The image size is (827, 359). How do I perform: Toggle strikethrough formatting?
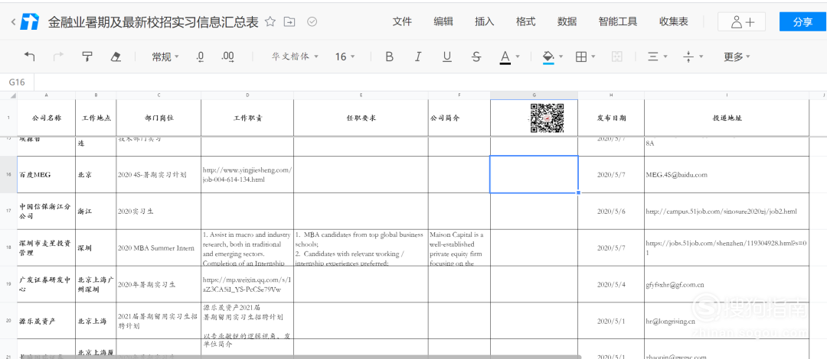click(476, 57)
